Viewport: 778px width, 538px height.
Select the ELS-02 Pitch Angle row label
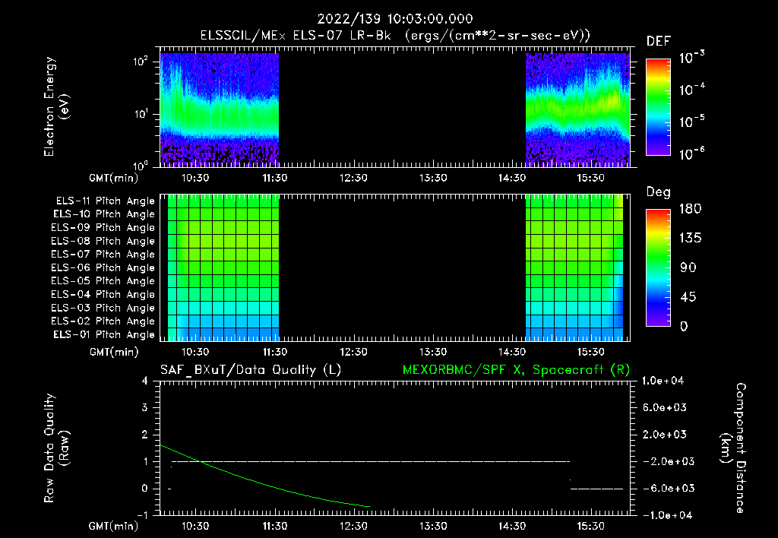click(x=103, y=321)
